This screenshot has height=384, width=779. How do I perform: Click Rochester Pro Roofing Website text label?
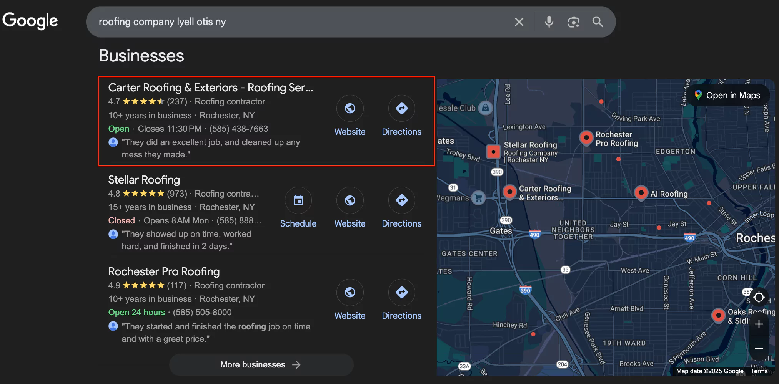point(350,316)
